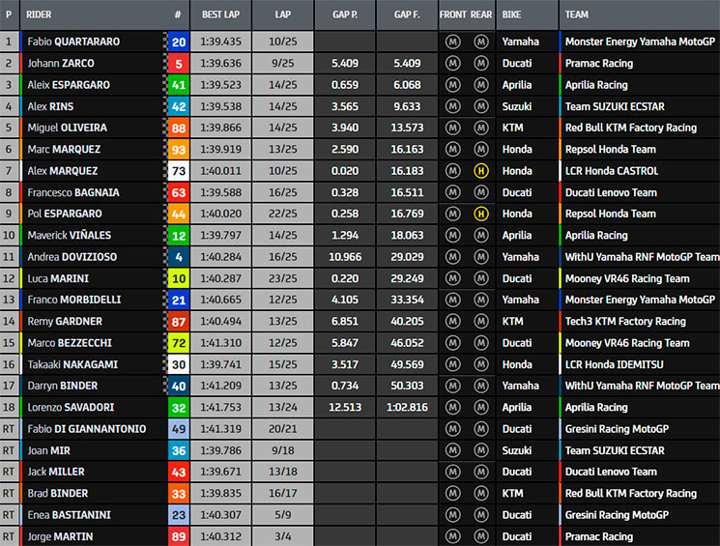Screen dimensions: 720x546
Task: Open rider Johann ZARCO
Action: click(61, 64)
